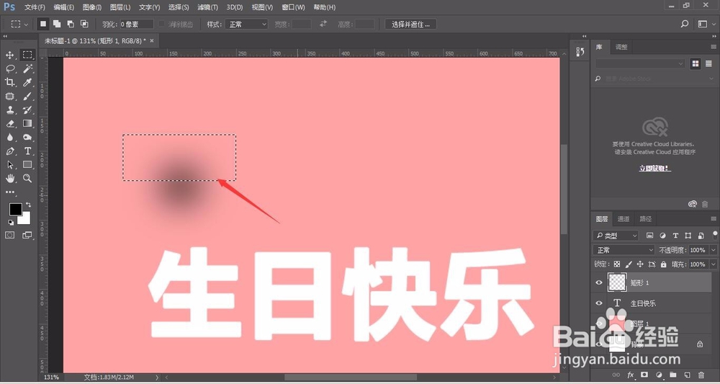This screenshot has height=384, width=720.
Task: Switch to the 调整 tab
Action: (621, 47)
